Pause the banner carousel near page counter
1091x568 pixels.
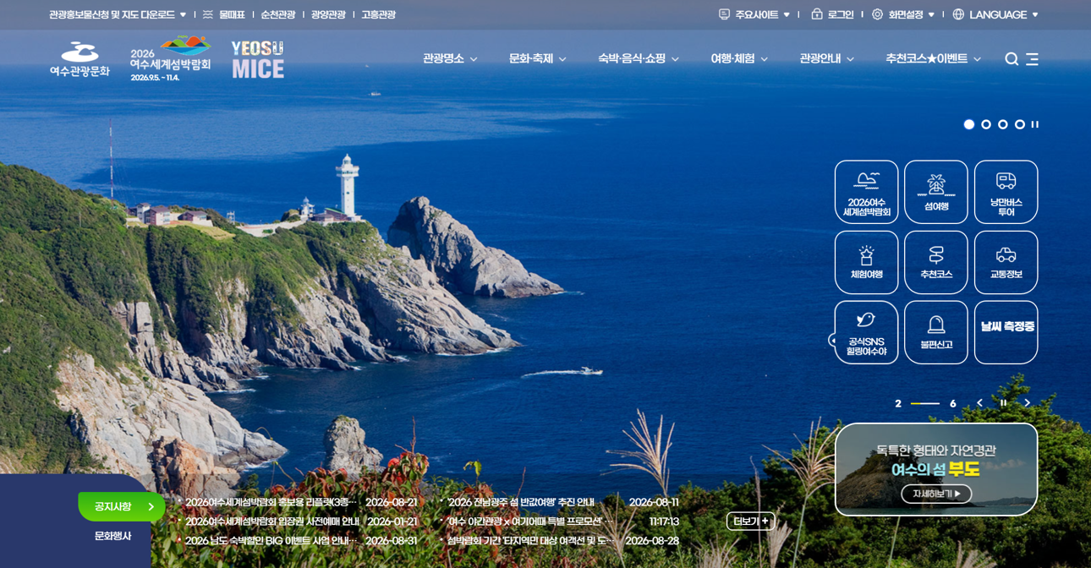click(x=1004, y=403)
